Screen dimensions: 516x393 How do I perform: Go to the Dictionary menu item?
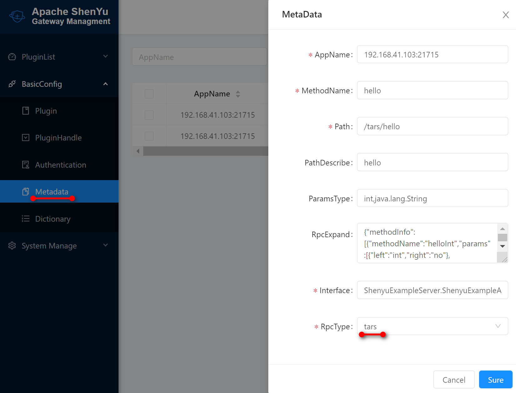53,219
